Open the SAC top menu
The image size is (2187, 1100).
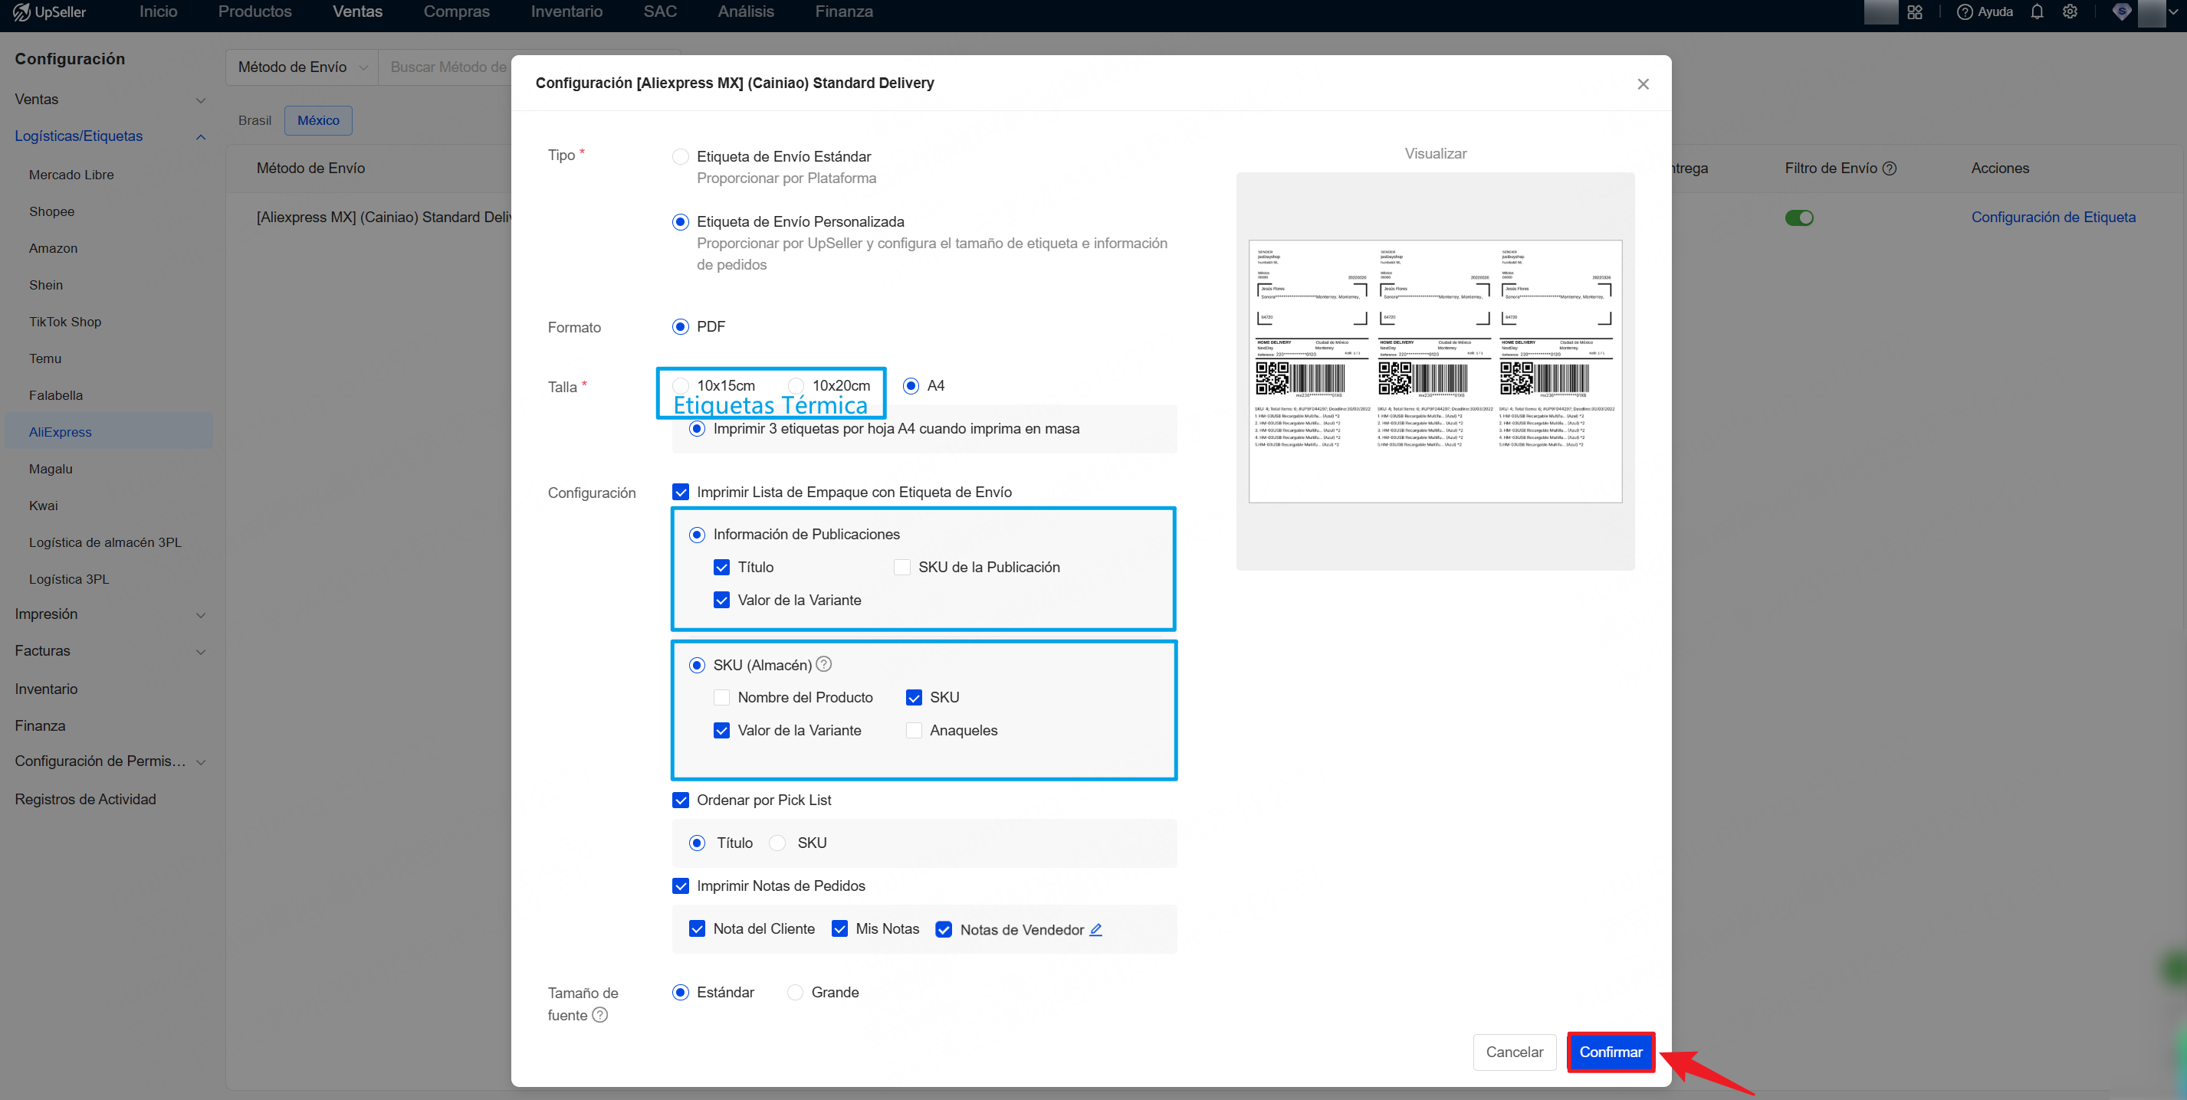coord(660,12)
